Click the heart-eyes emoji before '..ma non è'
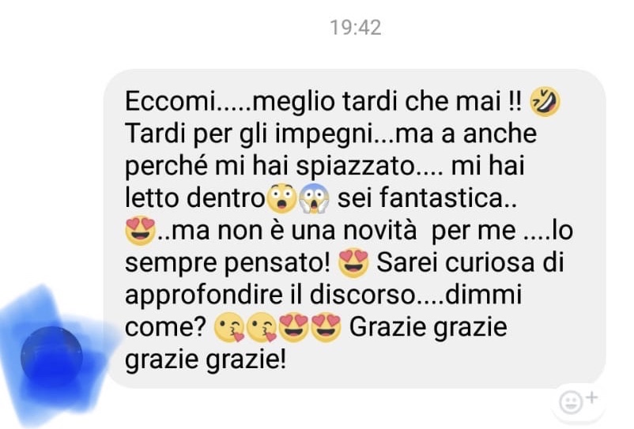 point(140,231)
